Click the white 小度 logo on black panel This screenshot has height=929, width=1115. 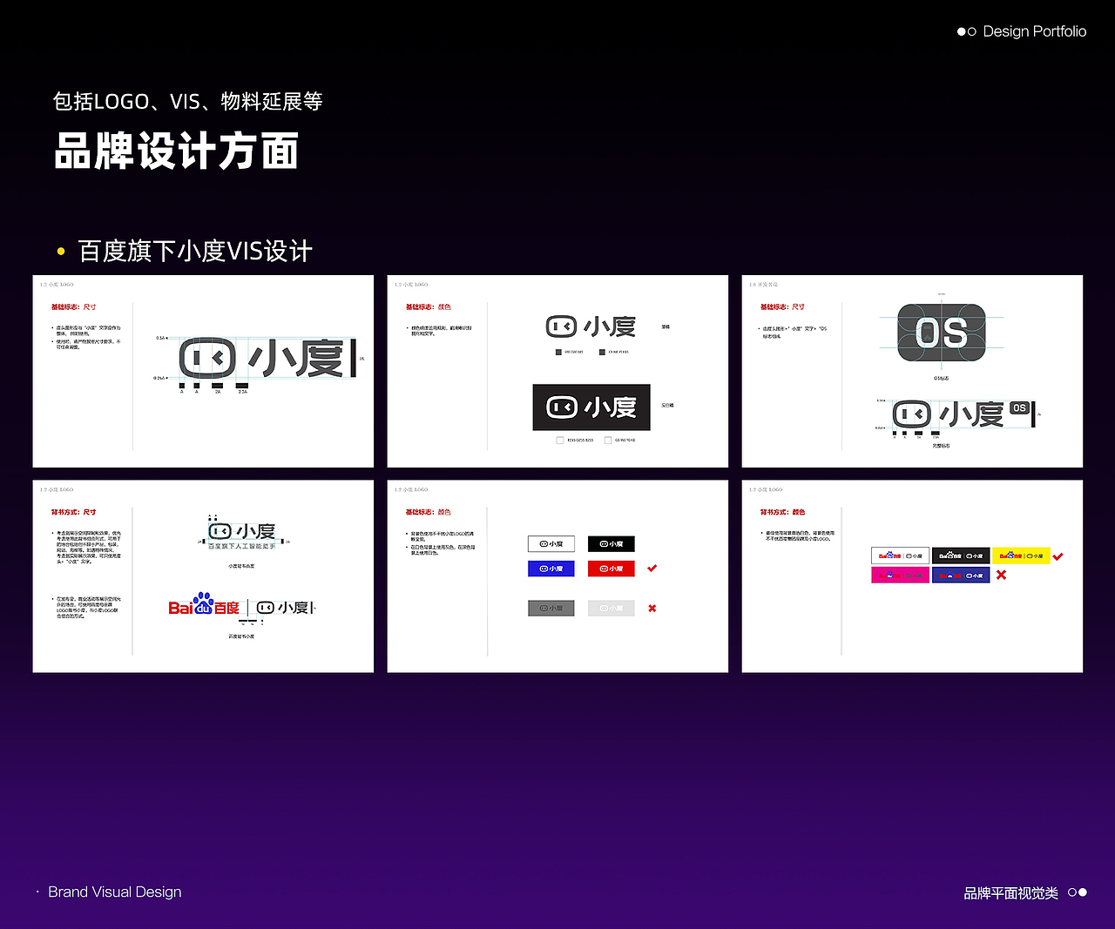click(591, 407)
